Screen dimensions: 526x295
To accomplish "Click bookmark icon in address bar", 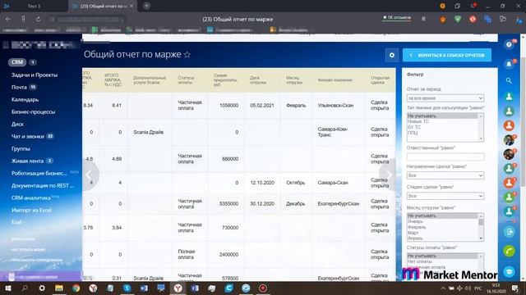I will 424,19.
